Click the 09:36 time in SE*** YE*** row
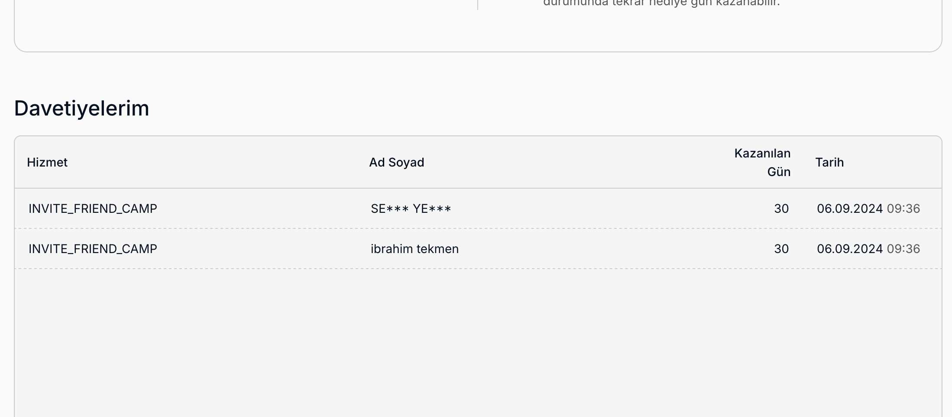Image resolution: width=952 pixels, height=417 pixels. click(x=903, y=208)
